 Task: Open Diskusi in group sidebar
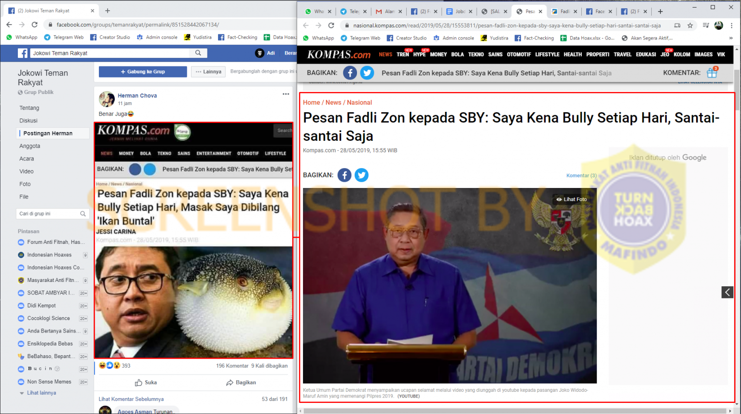tap(28, 120)
